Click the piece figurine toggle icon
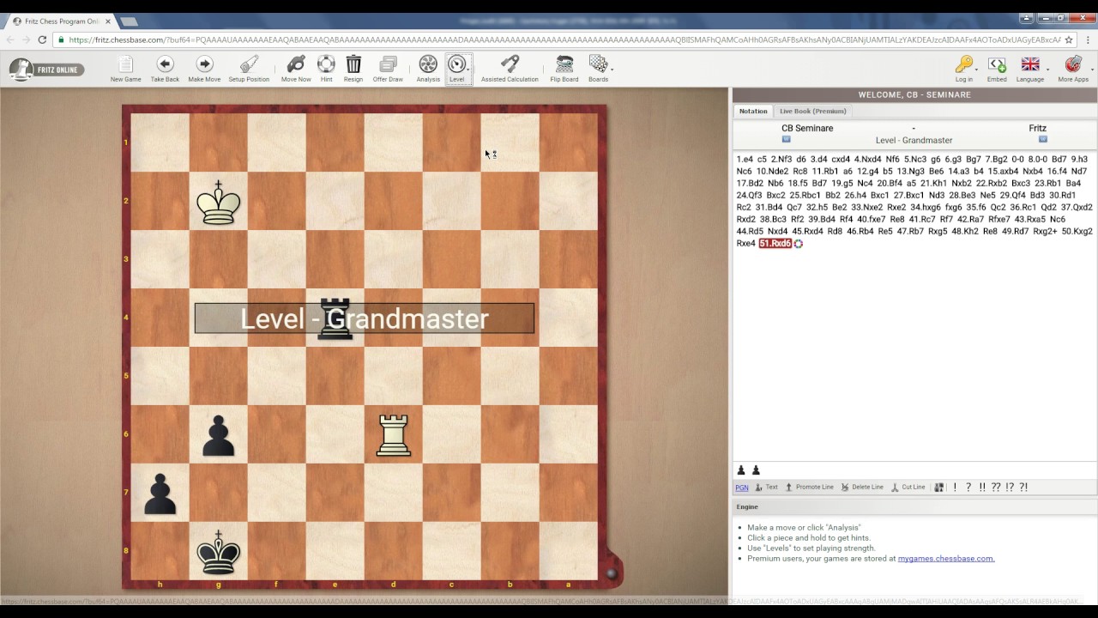This screenshot has width=1098, height=618. point(938,488)
